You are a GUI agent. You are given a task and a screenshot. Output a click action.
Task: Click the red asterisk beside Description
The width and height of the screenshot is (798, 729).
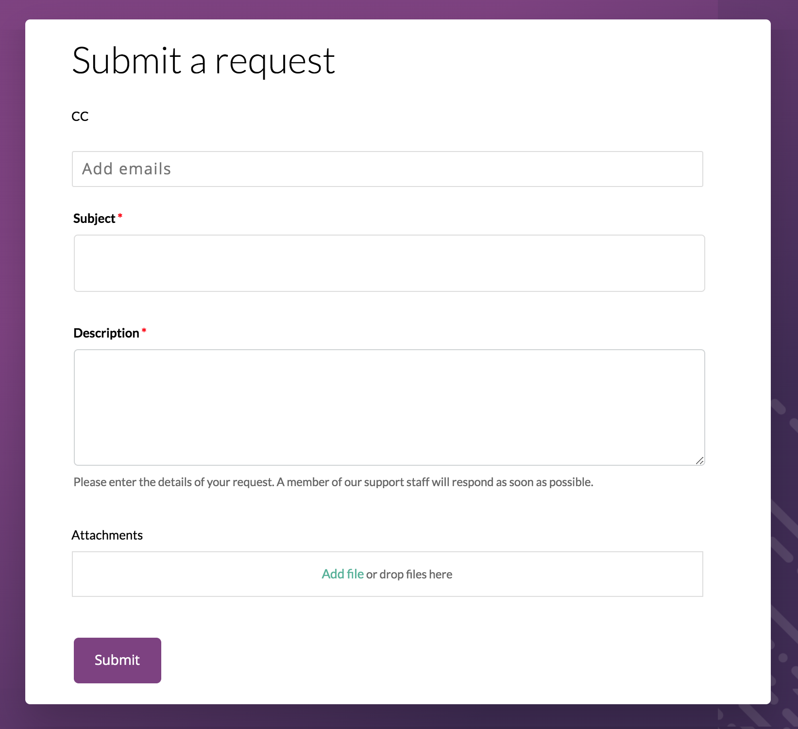click(144, 331)
